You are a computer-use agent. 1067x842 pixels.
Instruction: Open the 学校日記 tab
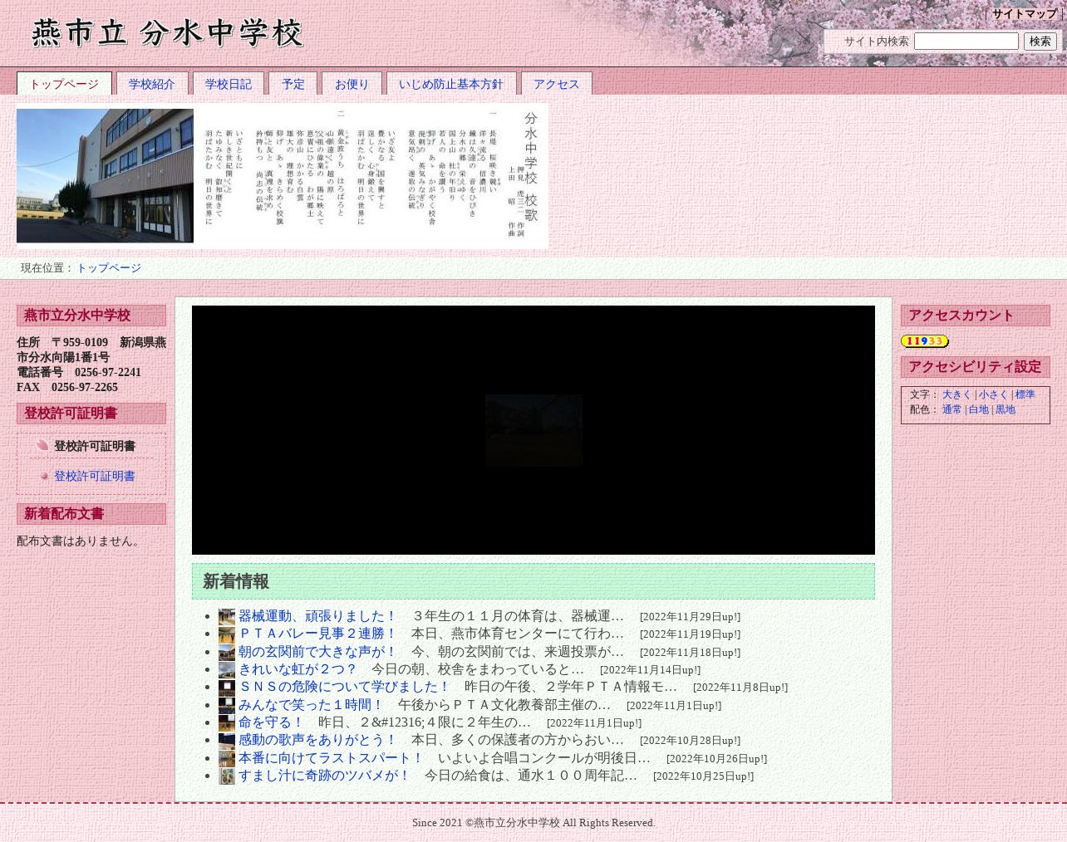[229, 84]
